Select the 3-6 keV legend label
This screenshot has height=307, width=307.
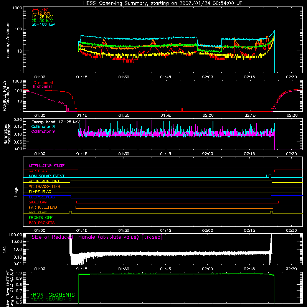pyautogui.click(x=40, y=9)
